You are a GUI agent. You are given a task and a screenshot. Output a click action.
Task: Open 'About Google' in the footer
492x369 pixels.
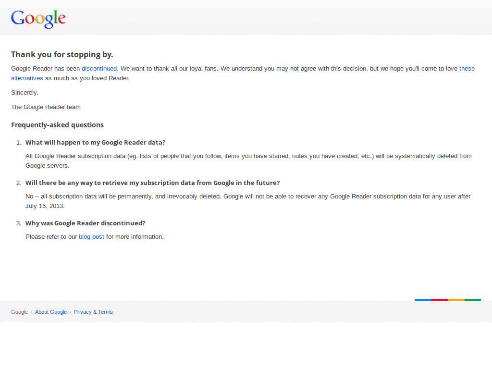(x=51, y=312)
